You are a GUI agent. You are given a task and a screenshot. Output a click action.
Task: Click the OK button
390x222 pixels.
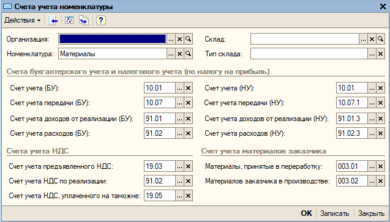[x=306, y=213]
